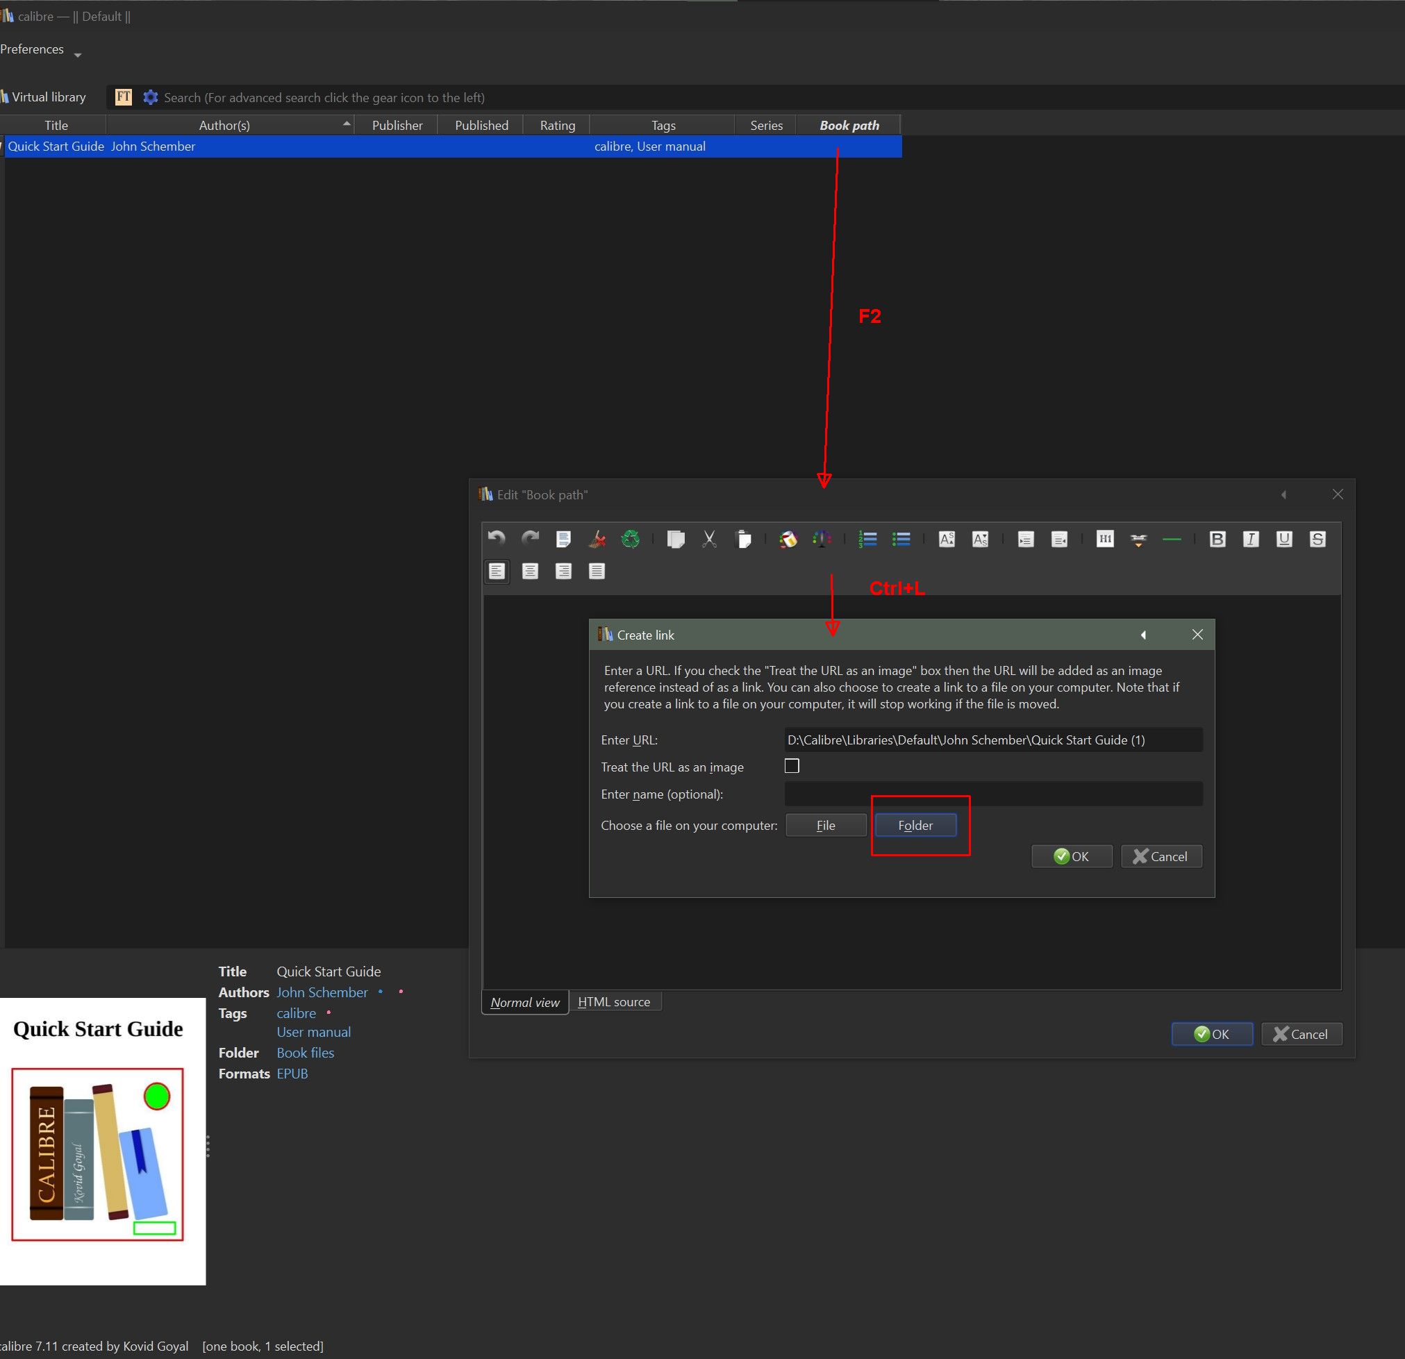Clear editor content with green recycle icon
The width and height of the screenshot is (1405, 1359).
(x=630, y=539)
